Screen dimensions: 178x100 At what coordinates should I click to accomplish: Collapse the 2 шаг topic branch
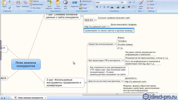click(86, 83)
